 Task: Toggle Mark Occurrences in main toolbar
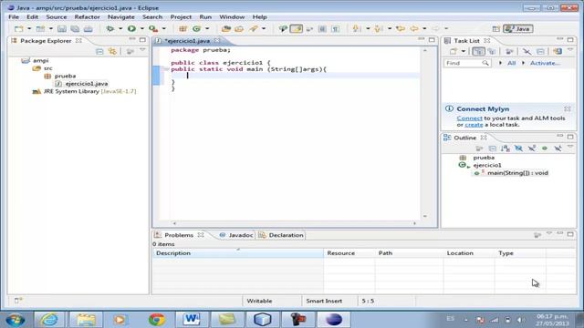tap(296, 28)
